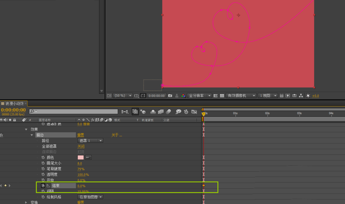
Task: Open the 50% magnification dropdown
Action: [123, 96]
